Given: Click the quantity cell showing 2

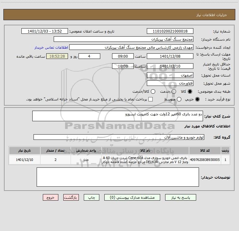Looking at the screenshot, I should 56,160.
